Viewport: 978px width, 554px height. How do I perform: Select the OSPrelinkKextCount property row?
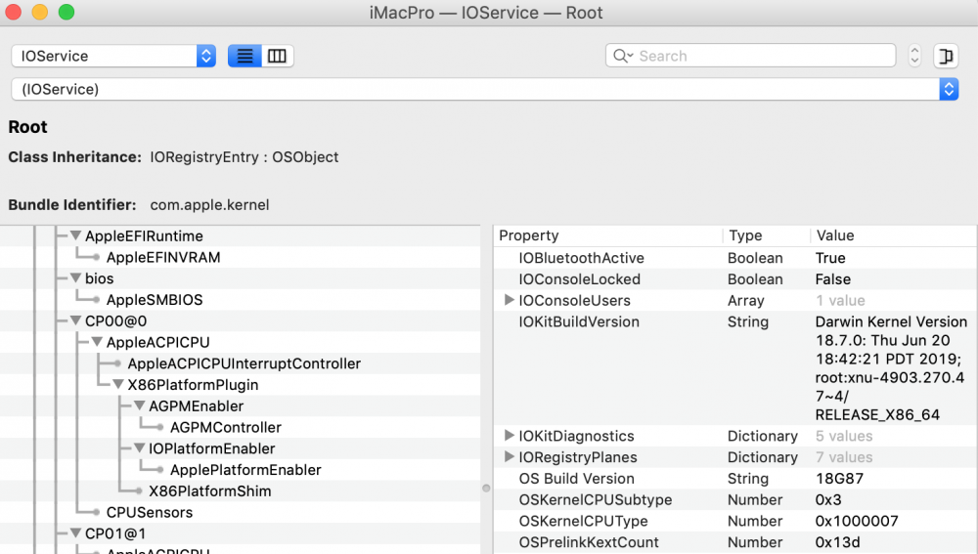pos(735,542)
